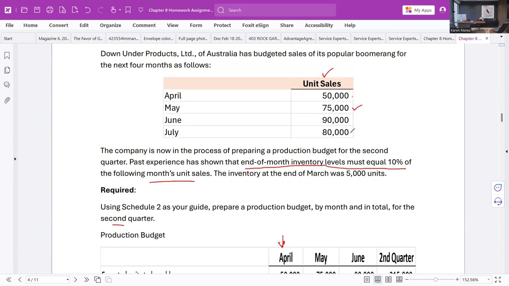Open the 4 / 11 page number dropdown
This screenshot has height=286, width=509.
(x=68, y=280)
